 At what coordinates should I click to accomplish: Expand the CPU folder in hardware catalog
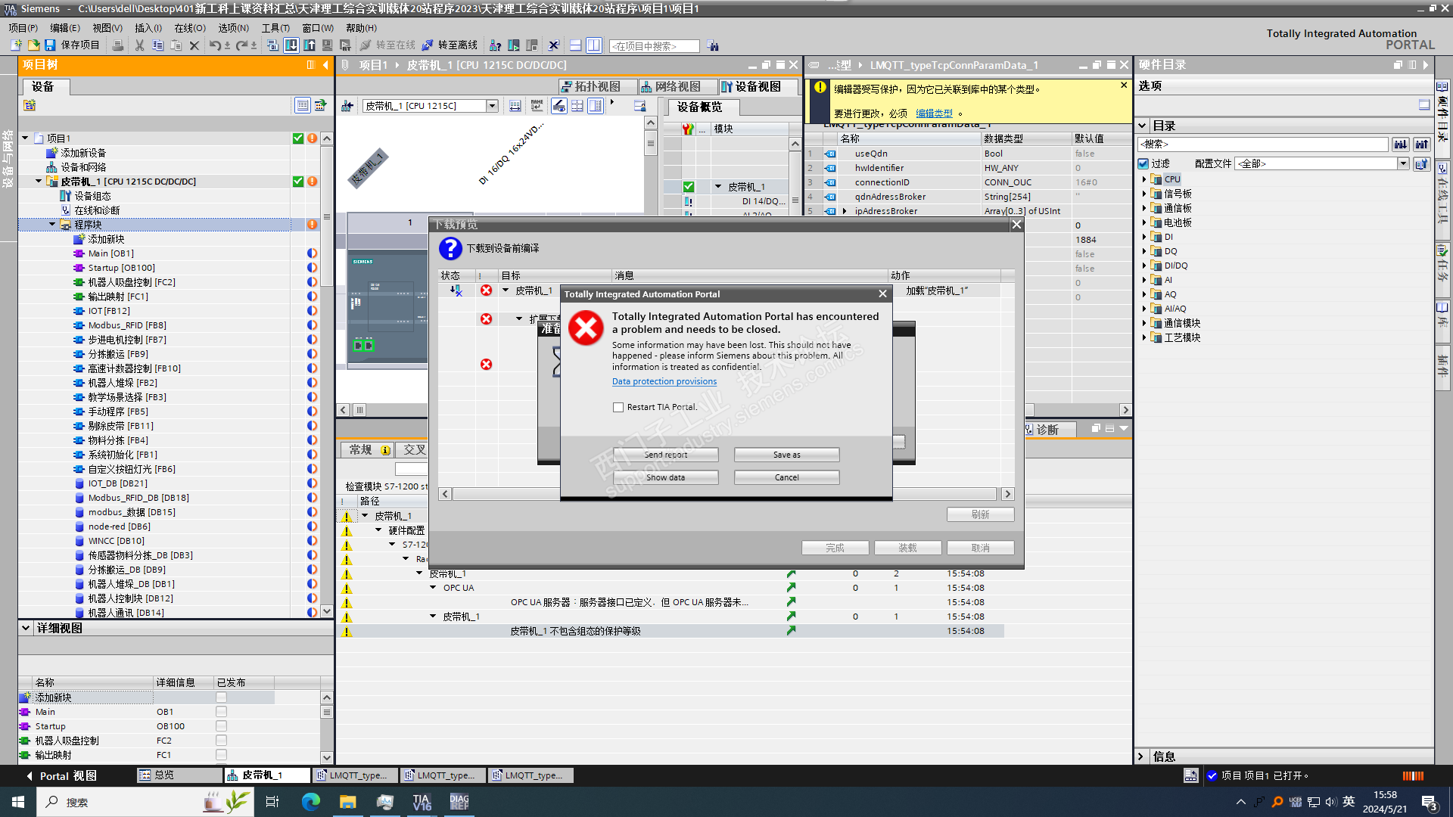click(1144, 179)
